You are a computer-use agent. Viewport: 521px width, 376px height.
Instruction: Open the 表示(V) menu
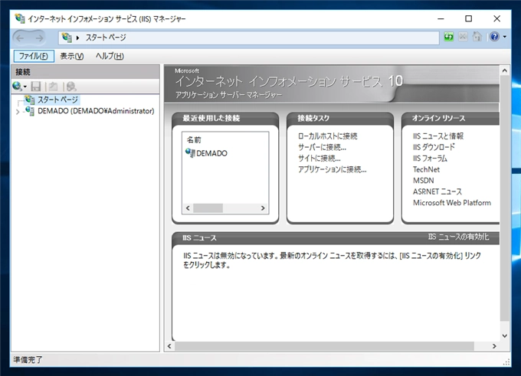(x=72, y=56)
